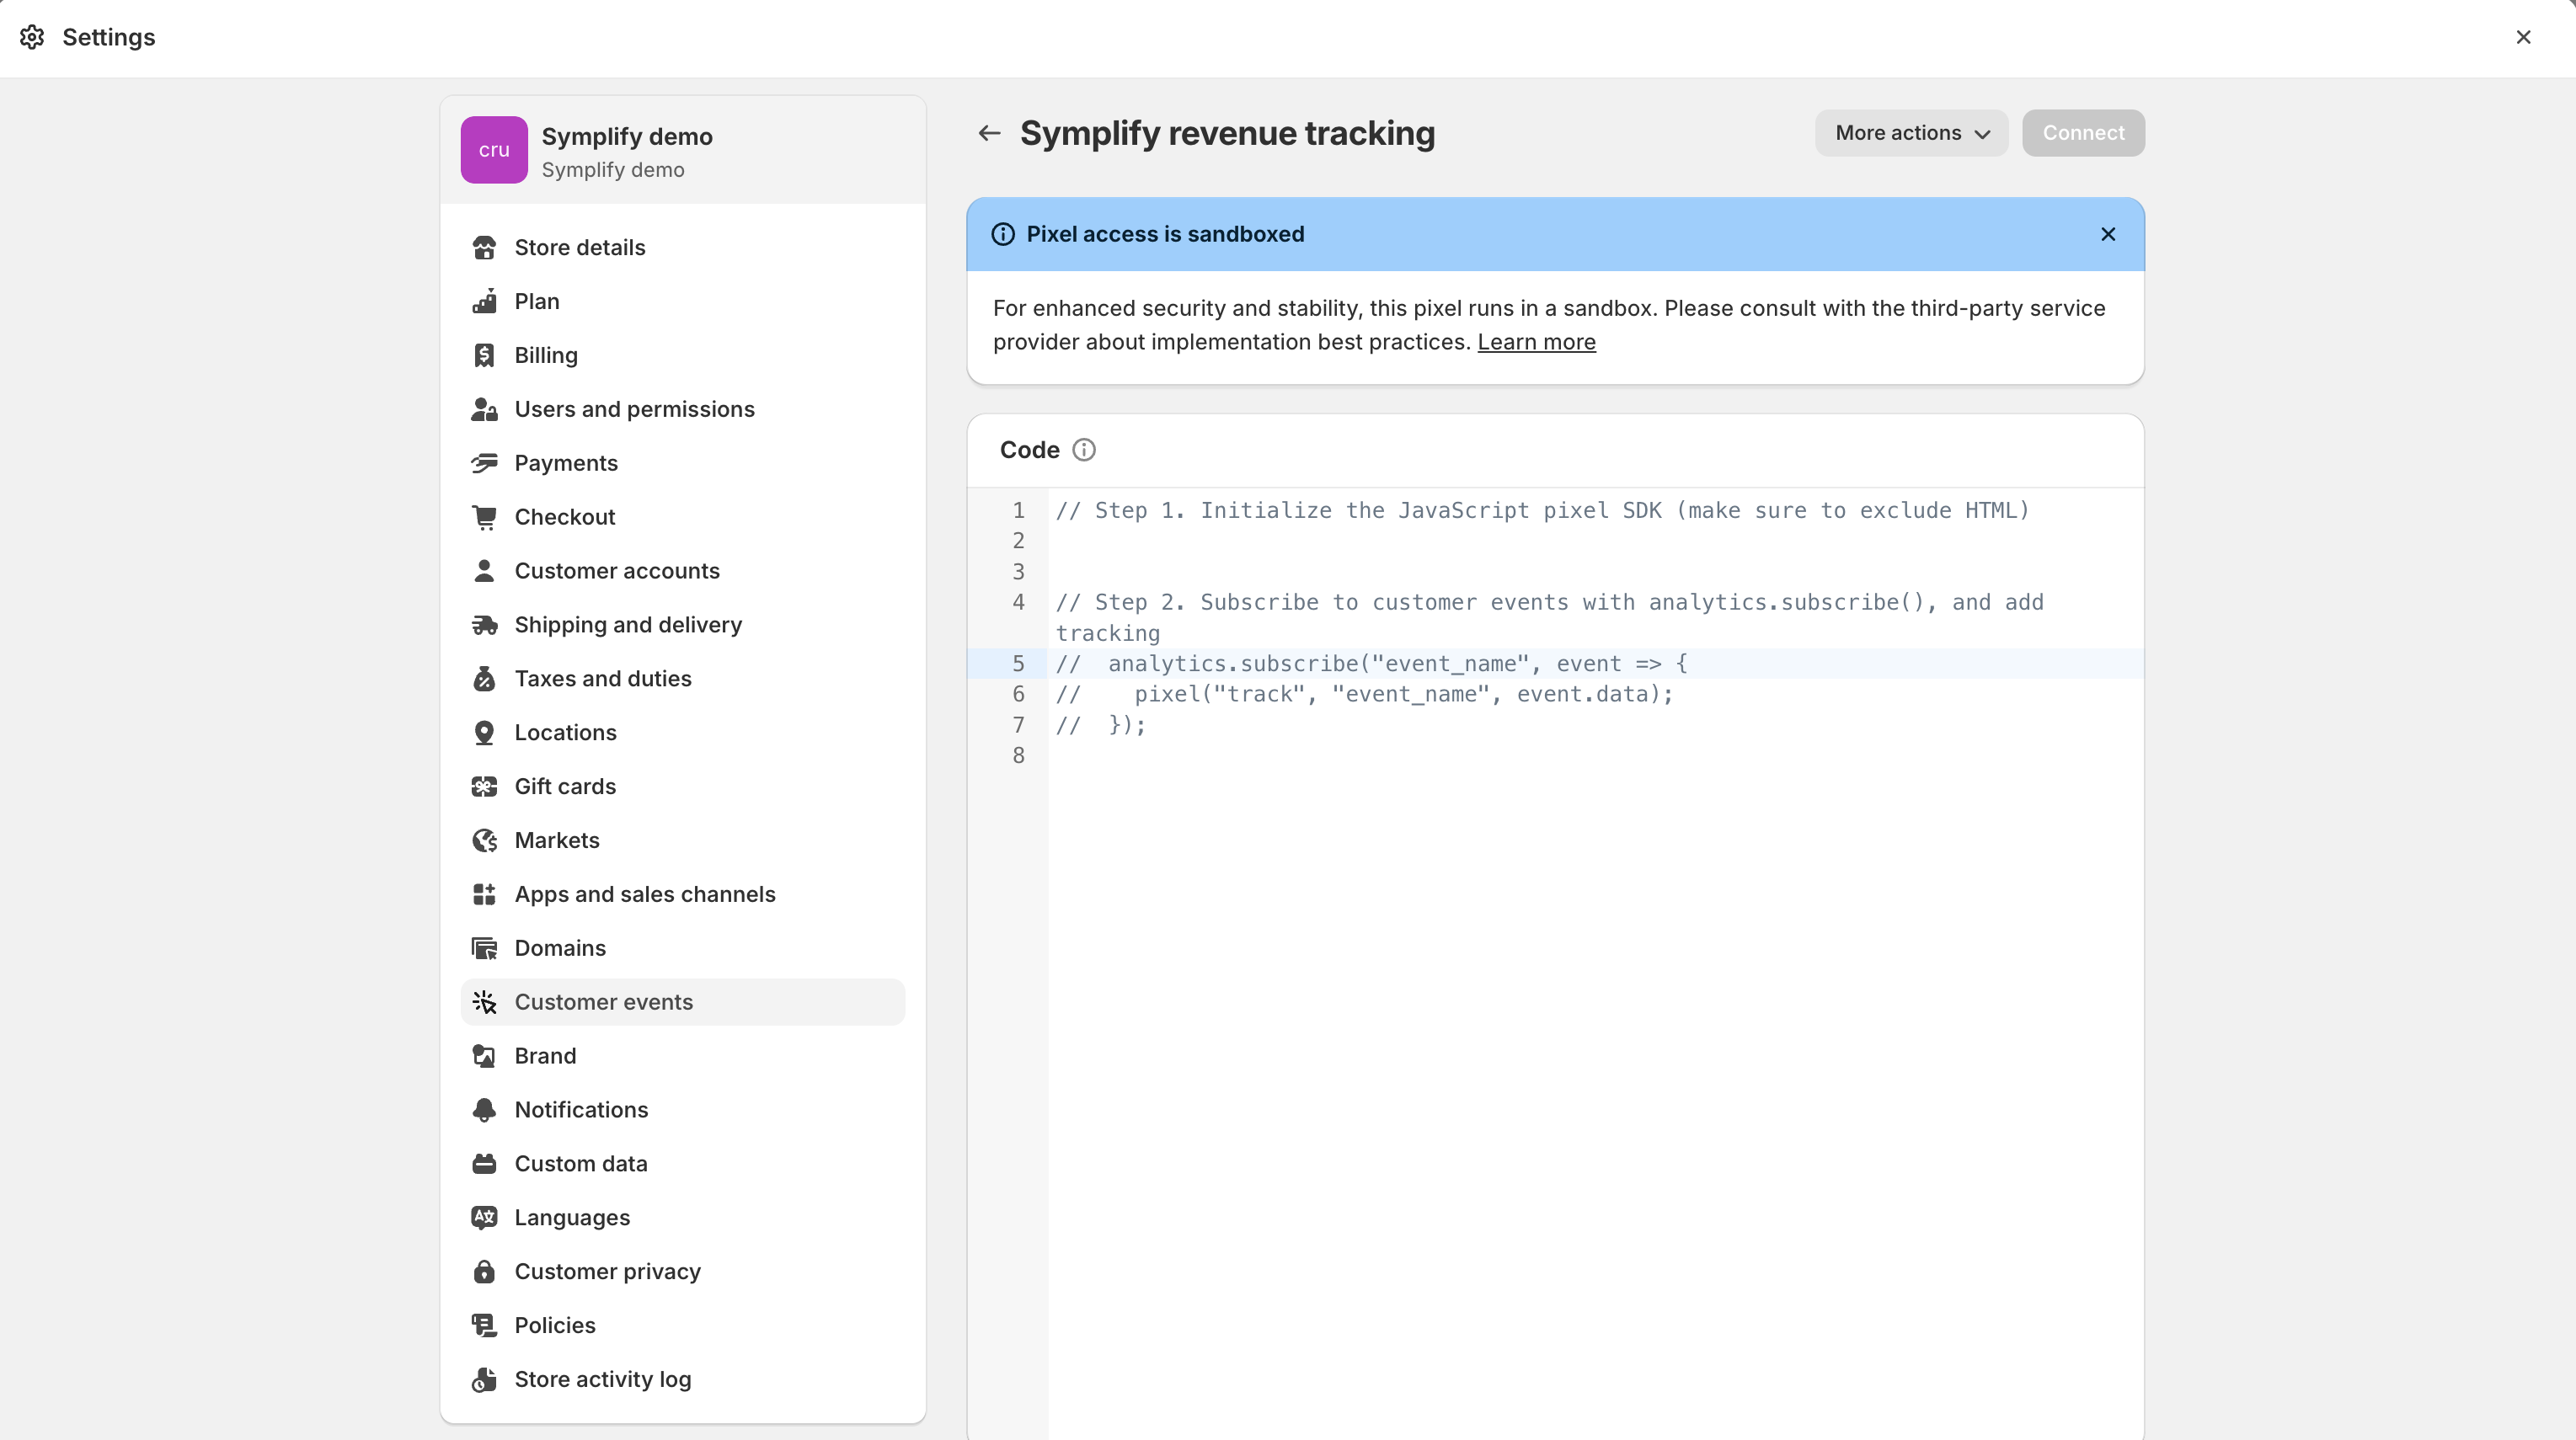Click the Shipping and delivery truck icon

coord(484,625)
